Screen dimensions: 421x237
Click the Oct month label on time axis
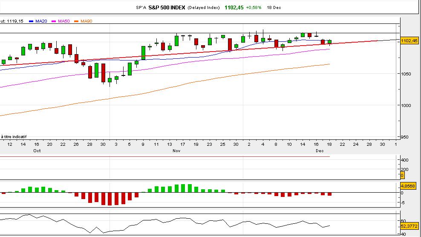[37, 151]
